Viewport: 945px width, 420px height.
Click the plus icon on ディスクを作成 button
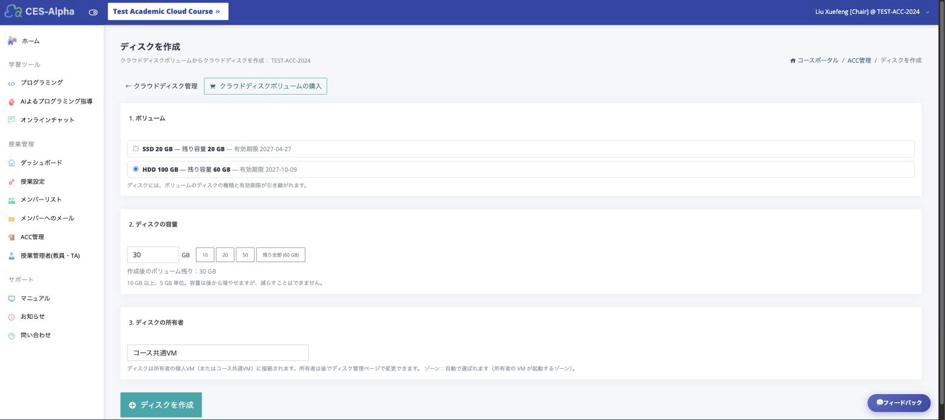[132, 405]
